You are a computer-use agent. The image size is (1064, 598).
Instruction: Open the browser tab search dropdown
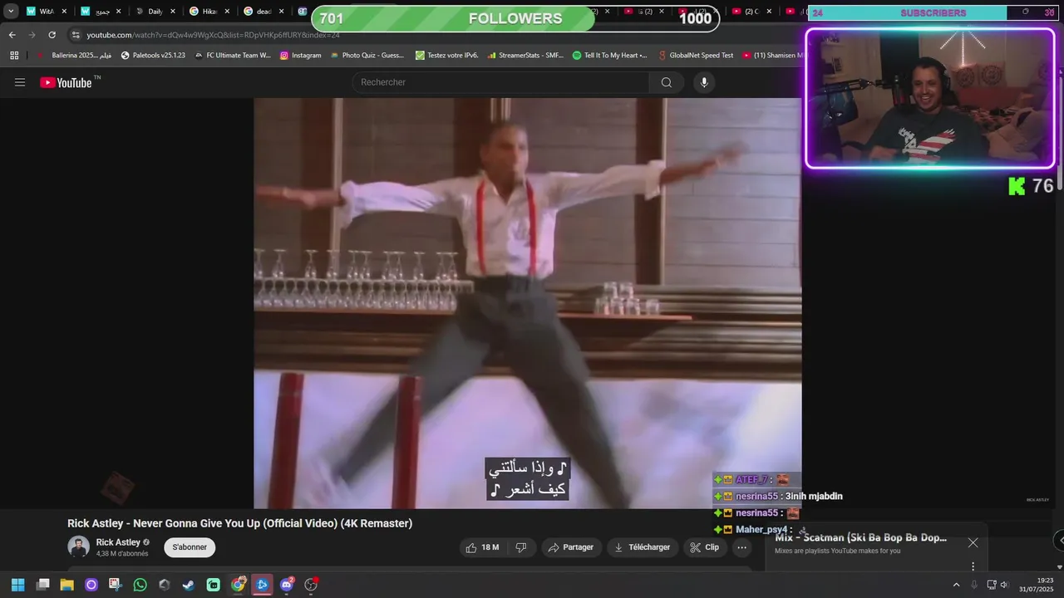tap(11, 12)
